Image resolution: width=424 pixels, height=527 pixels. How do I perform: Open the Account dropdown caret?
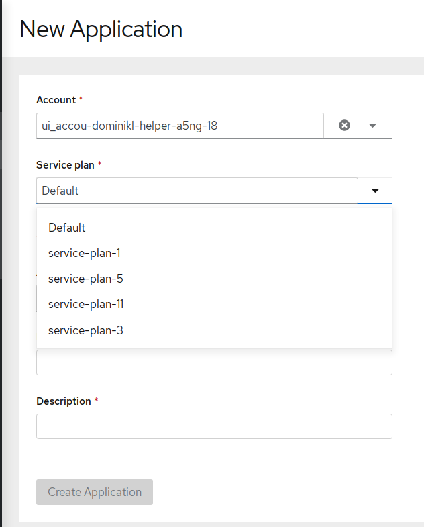[x=373, y=126]
